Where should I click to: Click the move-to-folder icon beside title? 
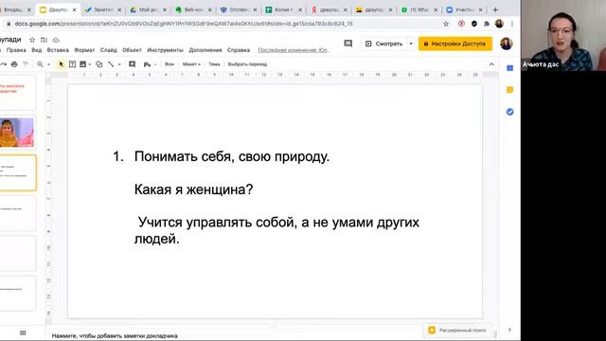pos(45,40)
